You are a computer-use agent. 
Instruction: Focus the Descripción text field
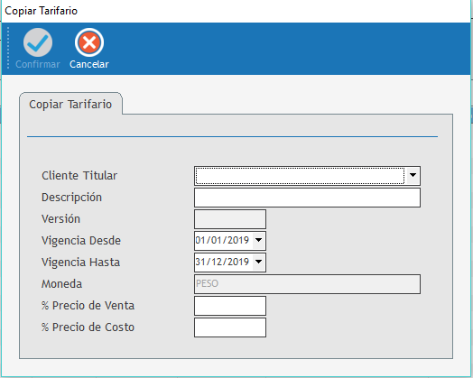point(307,198)
